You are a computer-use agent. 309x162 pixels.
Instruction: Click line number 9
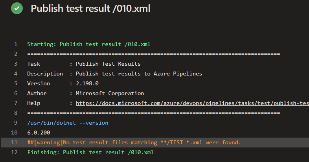tap(16, 123)
